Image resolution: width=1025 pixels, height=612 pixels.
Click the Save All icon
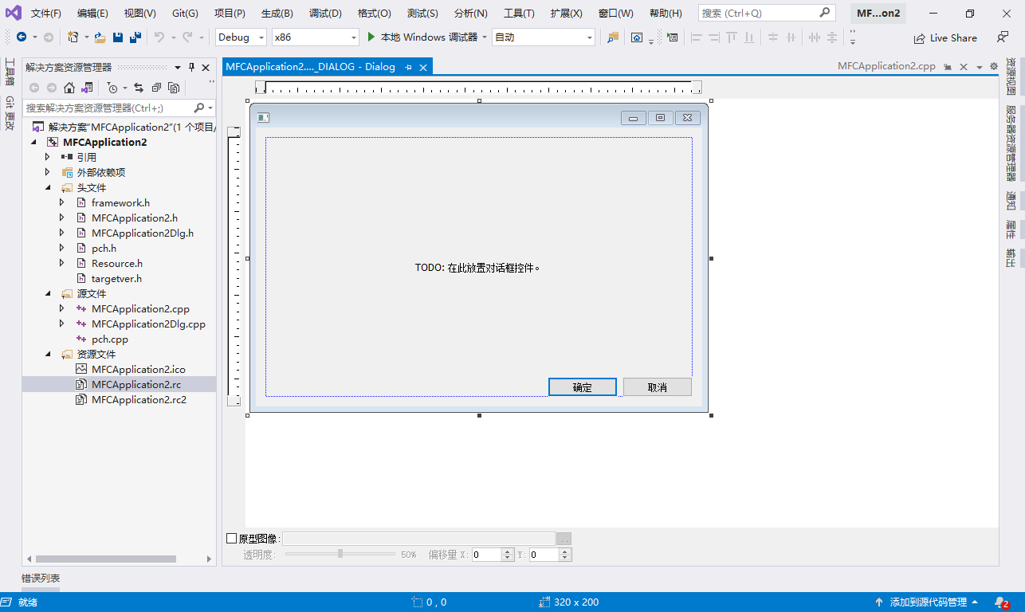pos(135,37)
